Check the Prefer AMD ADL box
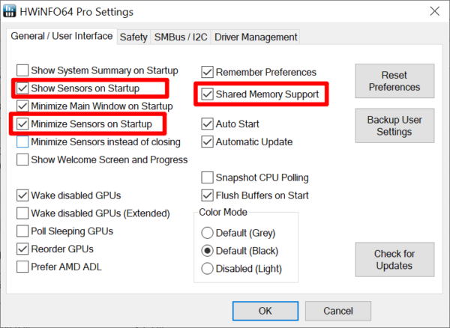This screenshot has height=328, width=450. point(22,266)
